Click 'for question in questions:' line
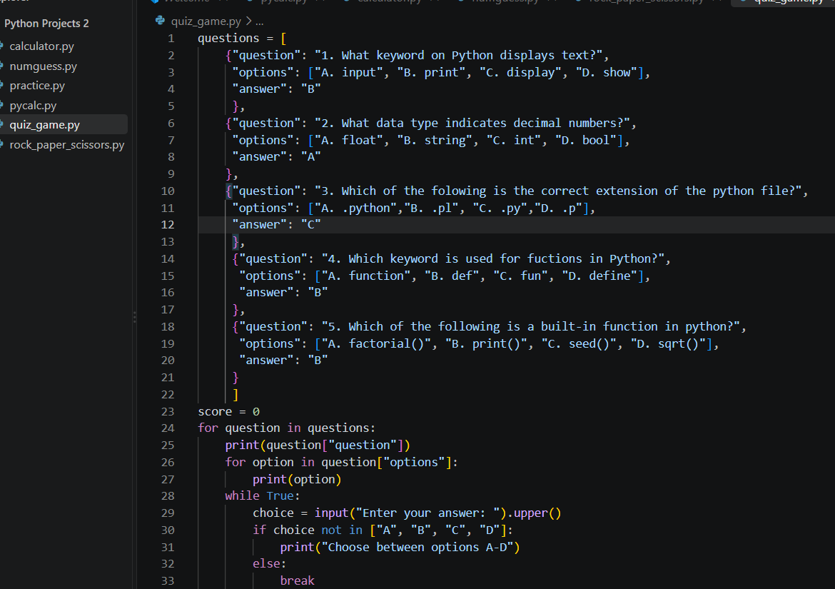Screen dimensions: 835x589 (286, 428)
